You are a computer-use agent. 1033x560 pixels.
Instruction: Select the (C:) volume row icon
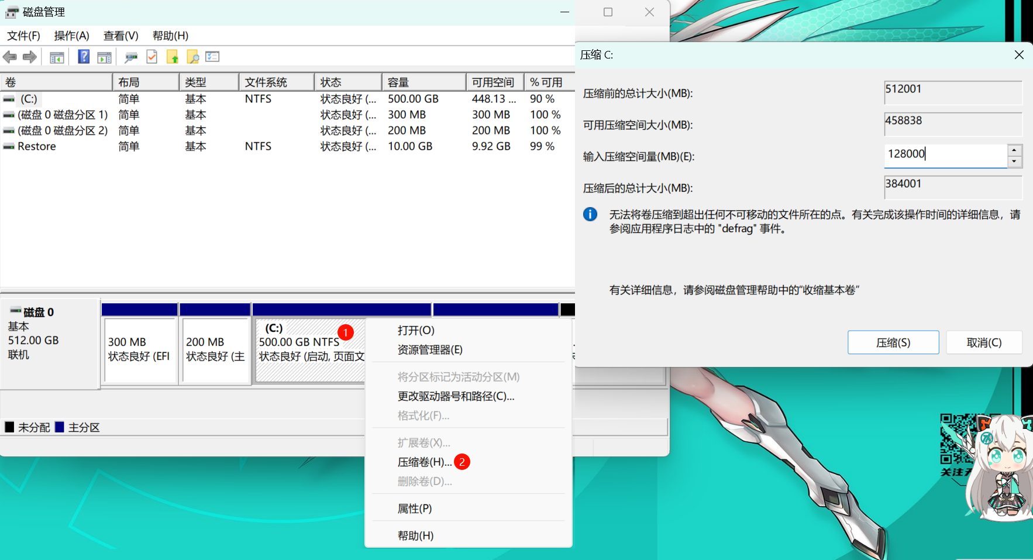[x=9, y=99]
